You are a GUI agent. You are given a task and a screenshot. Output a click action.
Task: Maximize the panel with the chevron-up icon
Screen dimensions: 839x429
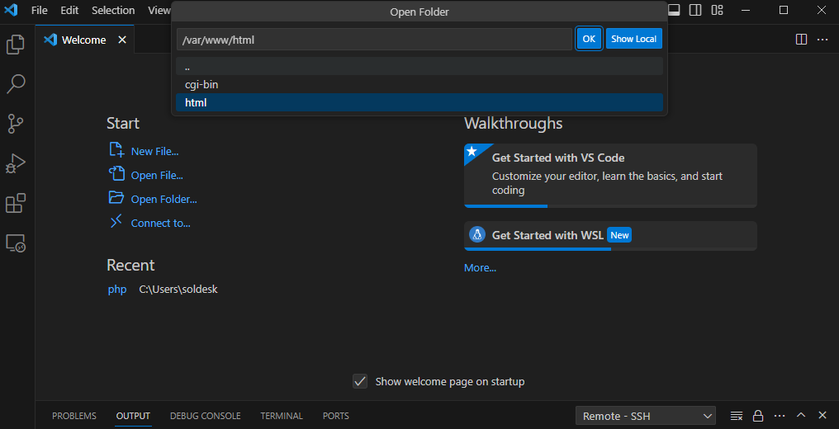click(x=801, y=416)
